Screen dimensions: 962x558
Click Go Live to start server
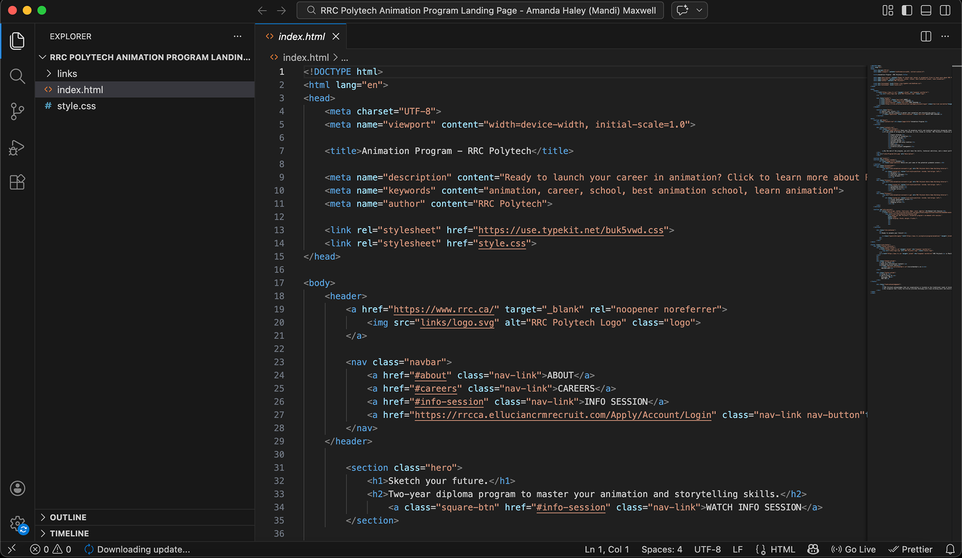click(x=853, y=549)
